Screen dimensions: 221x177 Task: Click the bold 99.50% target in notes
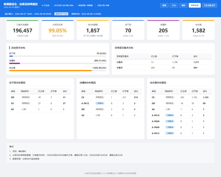pyautogui.click(x=22, y=151)
